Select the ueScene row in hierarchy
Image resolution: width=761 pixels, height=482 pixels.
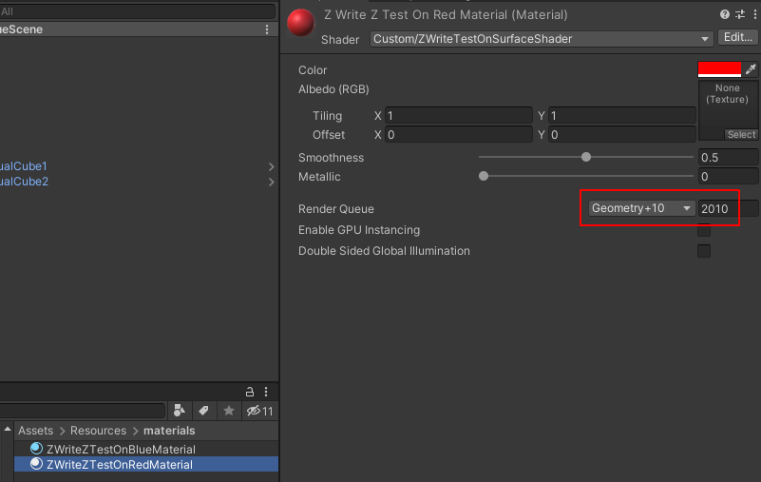coord(139,29)
